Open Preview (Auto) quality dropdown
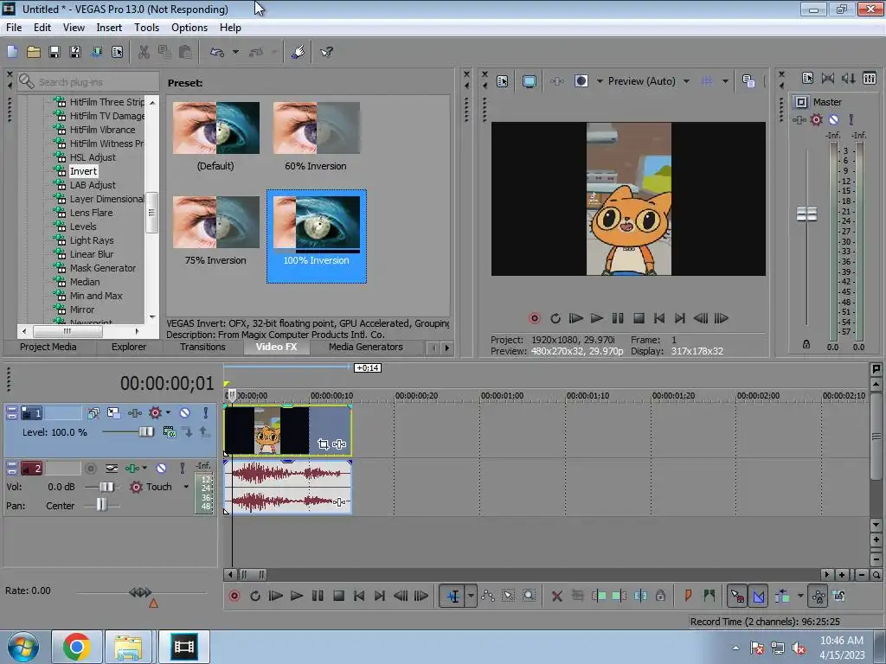Viewport: 886px width, 664px height. 686,81
